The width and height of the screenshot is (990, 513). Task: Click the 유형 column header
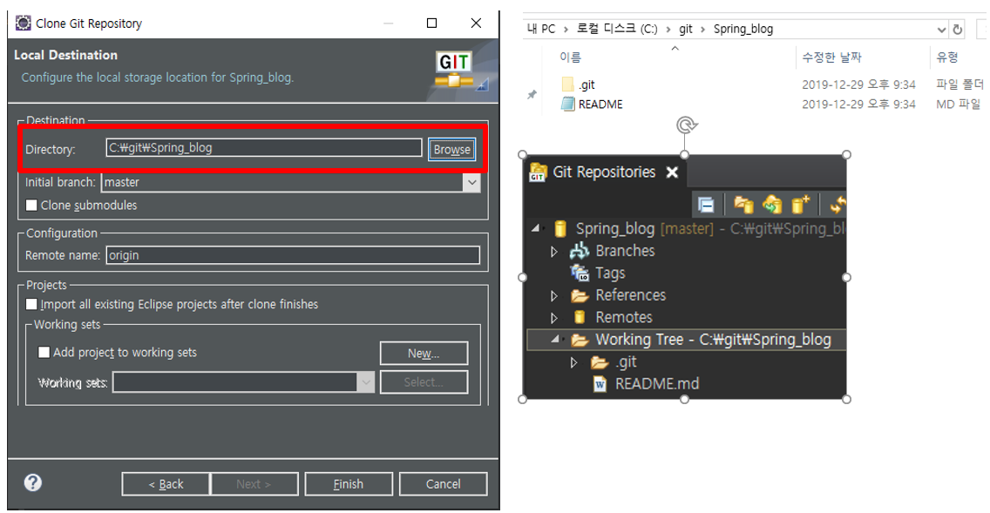pos(947,57)
